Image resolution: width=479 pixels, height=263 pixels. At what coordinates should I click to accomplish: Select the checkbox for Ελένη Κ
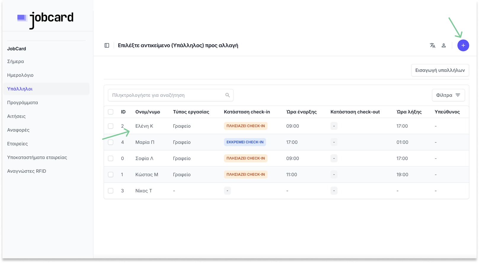[111, 126]
